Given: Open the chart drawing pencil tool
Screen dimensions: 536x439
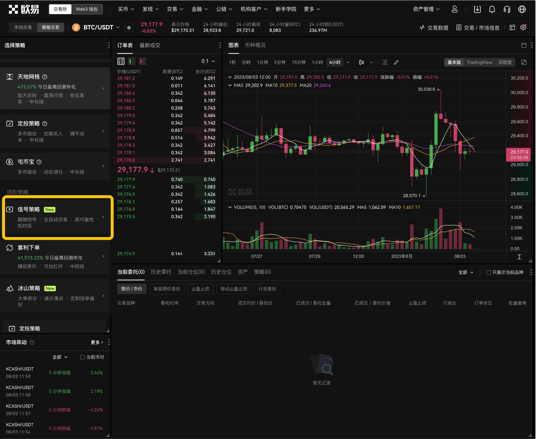Looking at the screenshot, I should tap(396, 62).
